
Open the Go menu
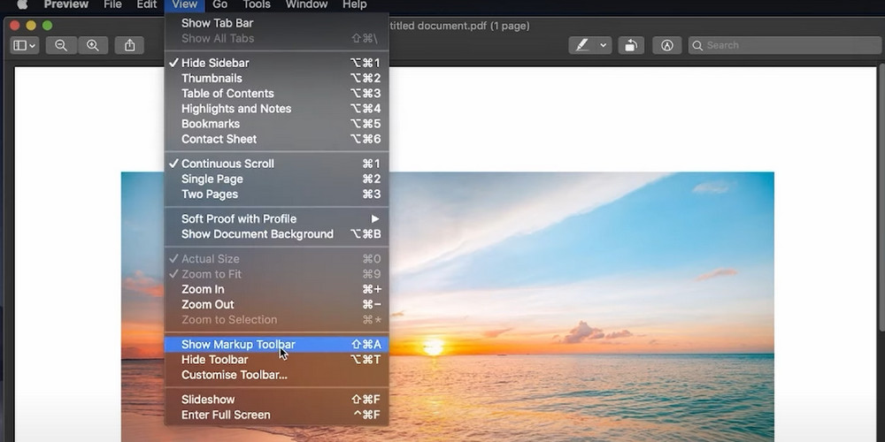pos(220,4)
